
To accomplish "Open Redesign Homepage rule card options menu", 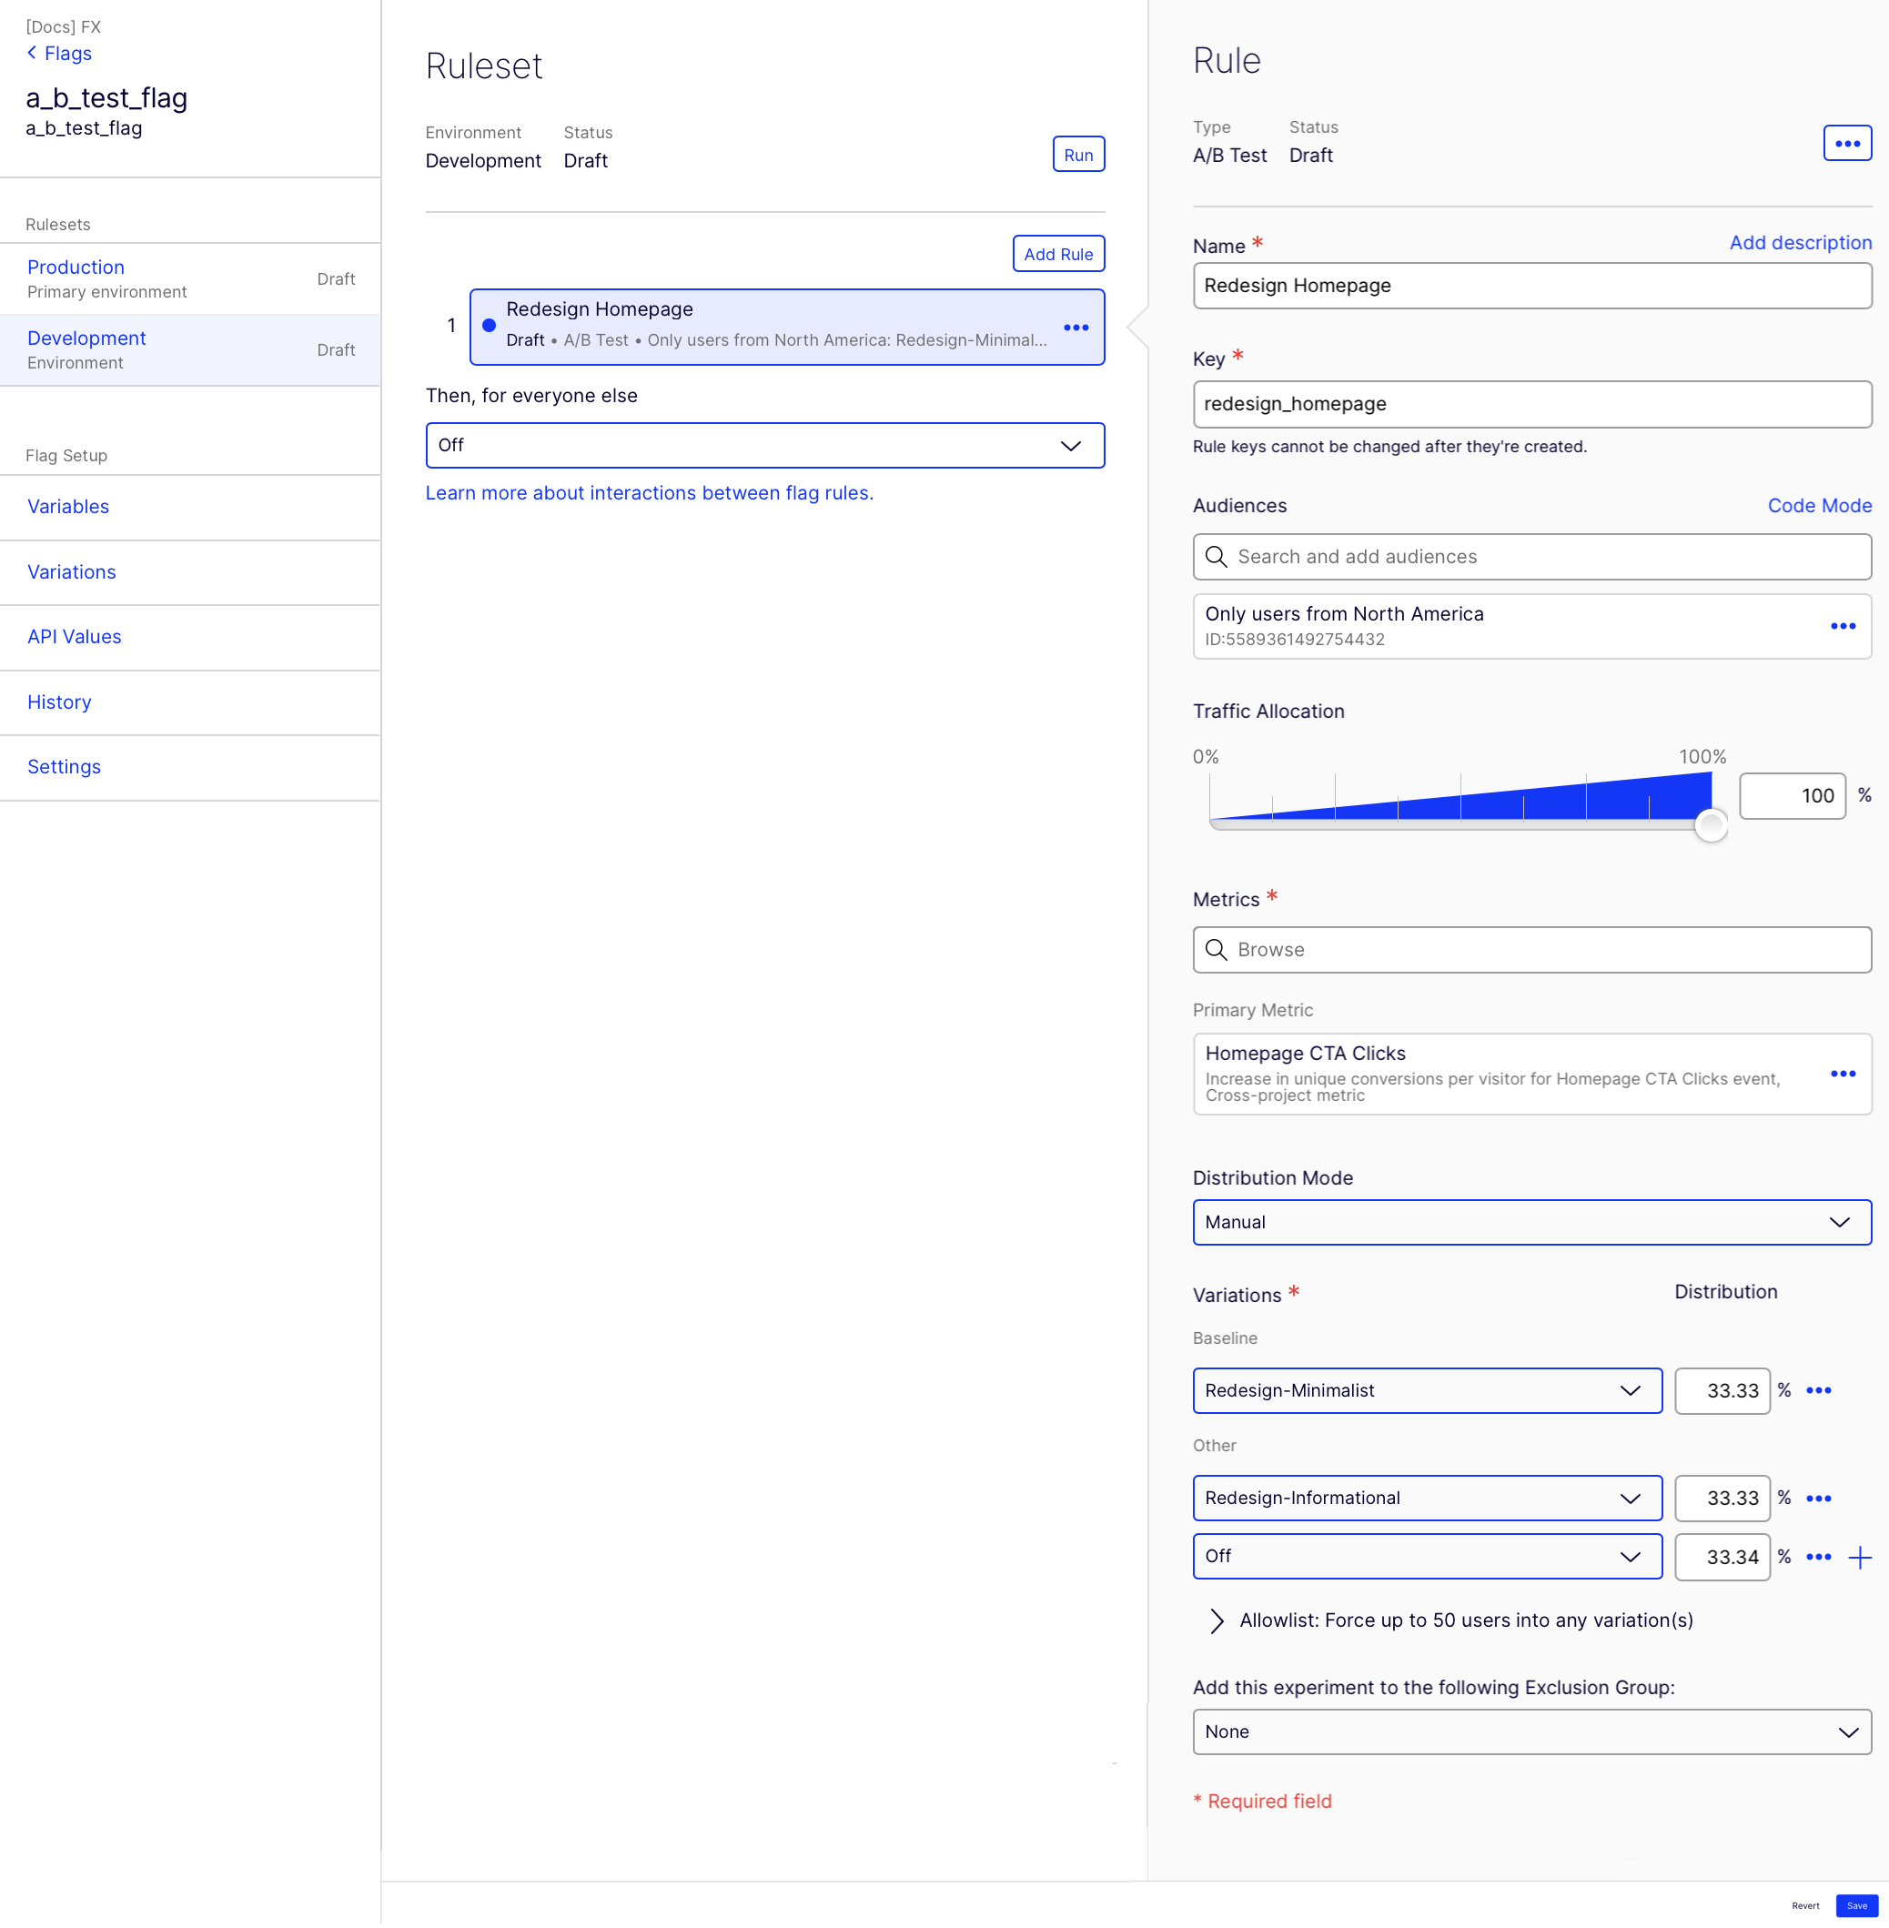I will click(1076, 328).
